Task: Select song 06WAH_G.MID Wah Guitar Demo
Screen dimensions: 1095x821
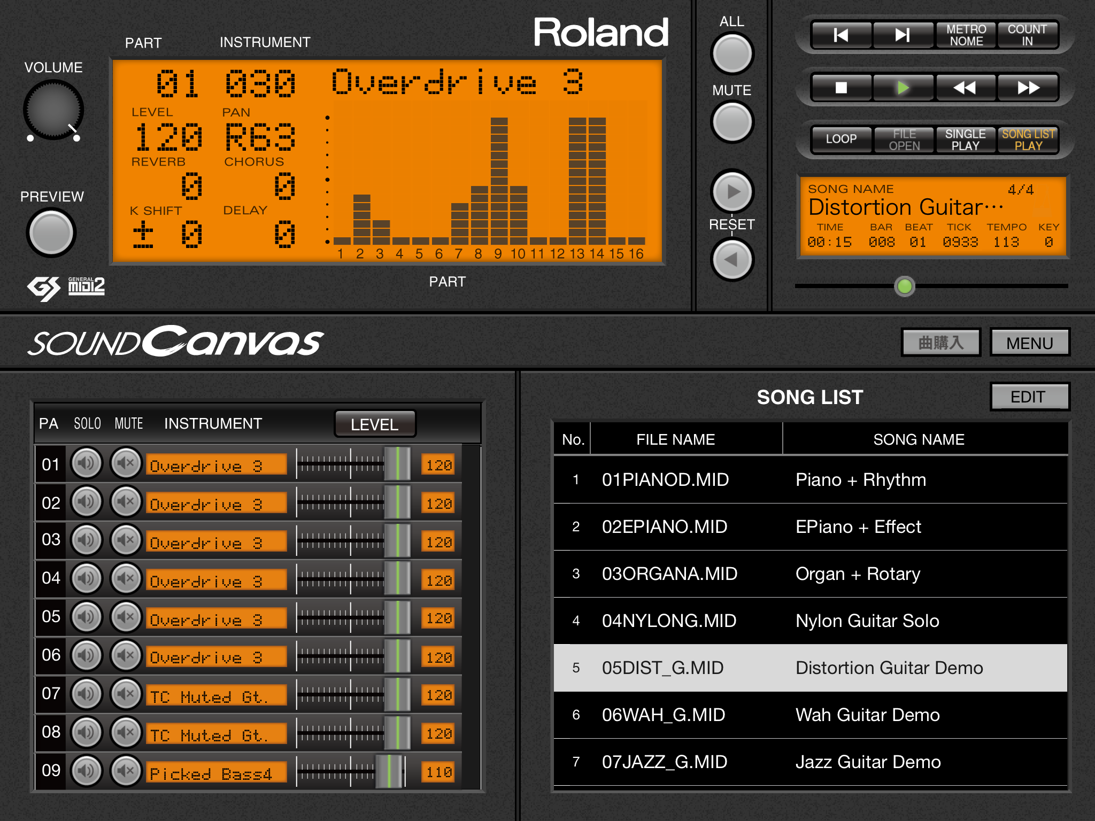Action: tap(811, 715)
